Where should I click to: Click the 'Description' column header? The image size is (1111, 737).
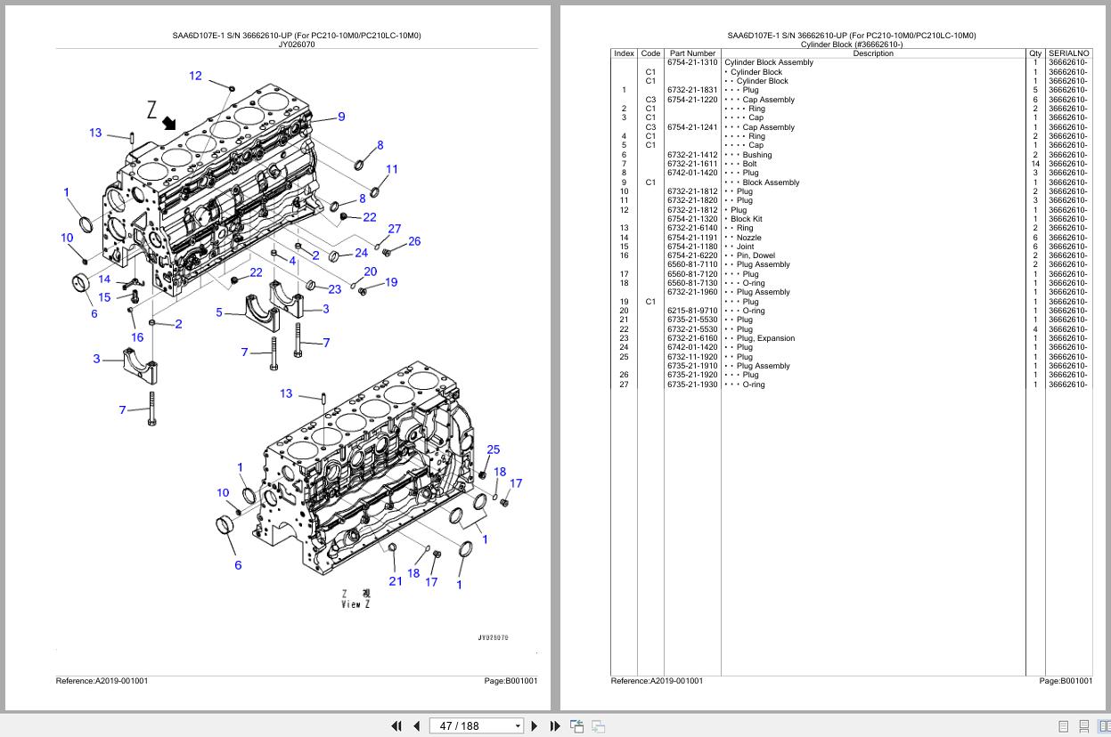click(x=873, y=53)
